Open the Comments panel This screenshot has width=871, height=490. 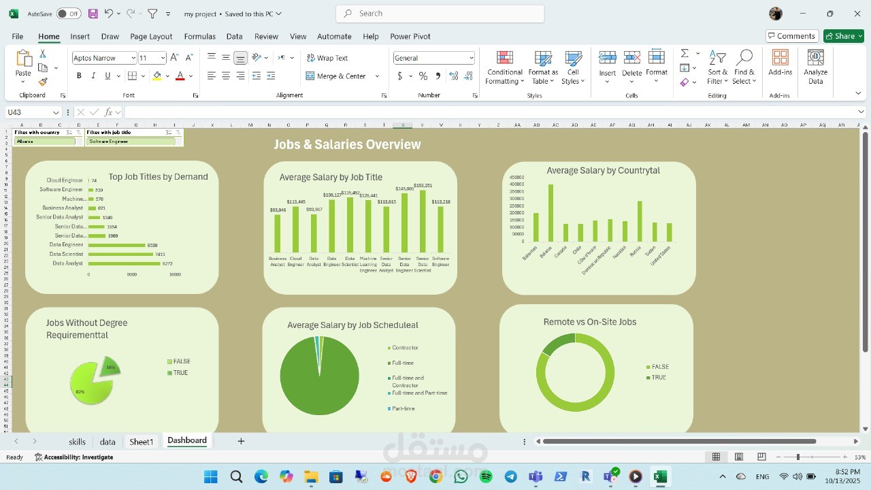coord(791,35)
